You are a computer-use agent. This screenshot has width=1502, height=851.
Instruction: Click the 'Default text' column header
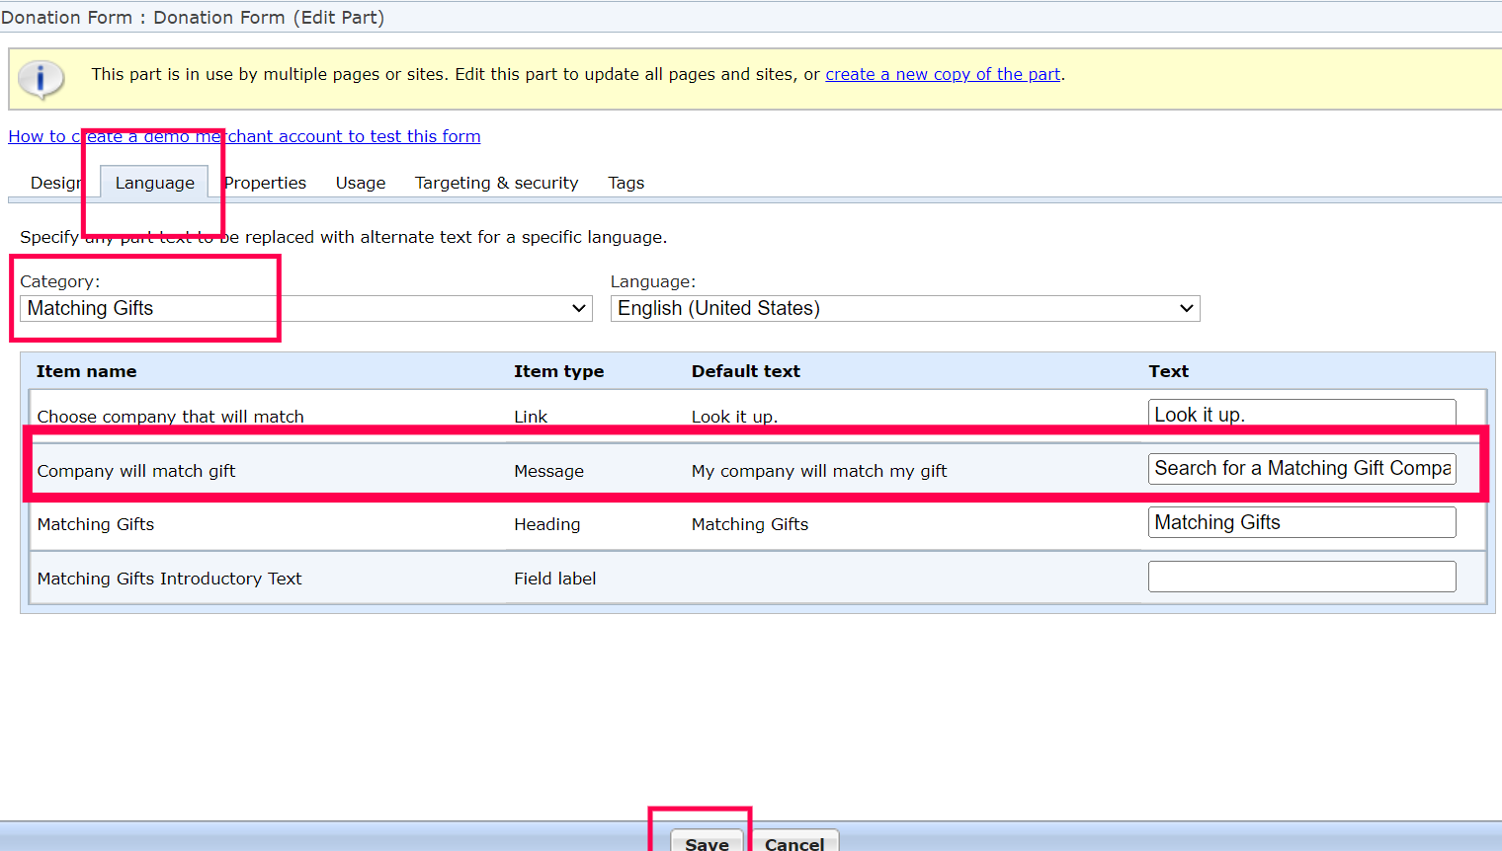pyautogui.click(x=745, y=372)
